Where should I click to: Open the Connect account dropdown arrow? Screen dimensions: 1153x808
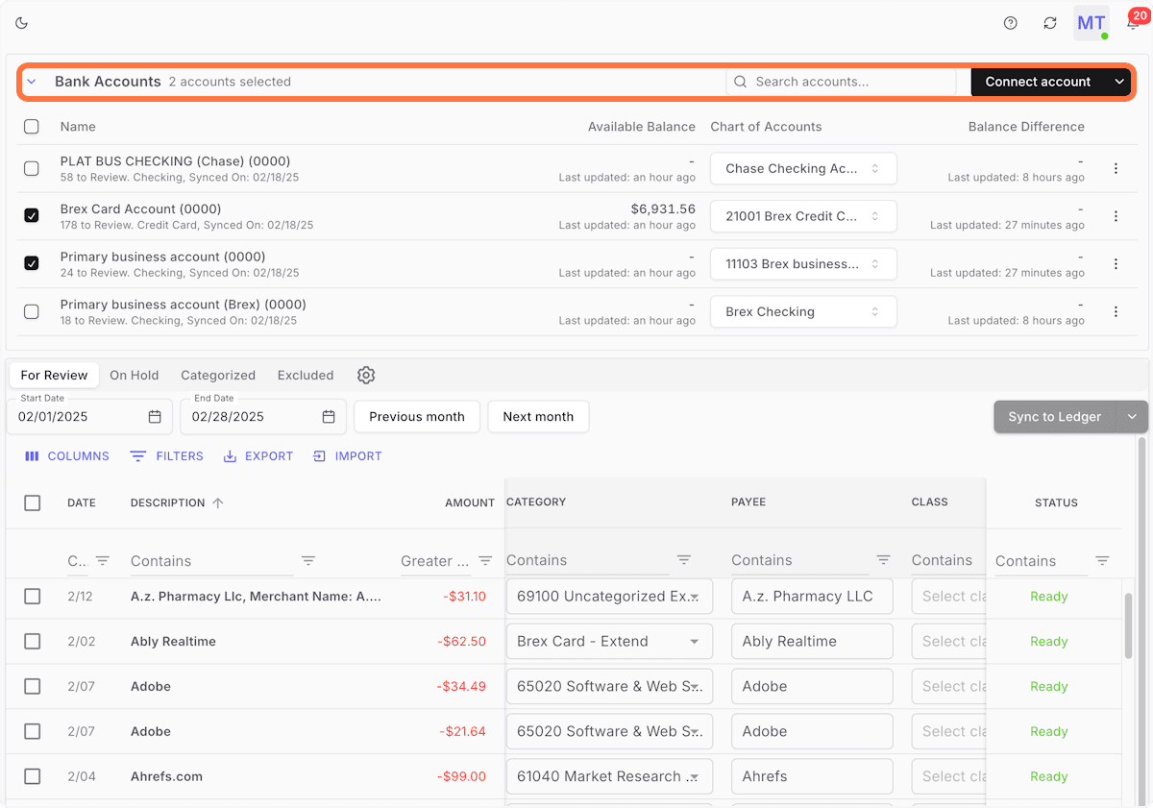pyautogui.click(x=1119, y=82)
